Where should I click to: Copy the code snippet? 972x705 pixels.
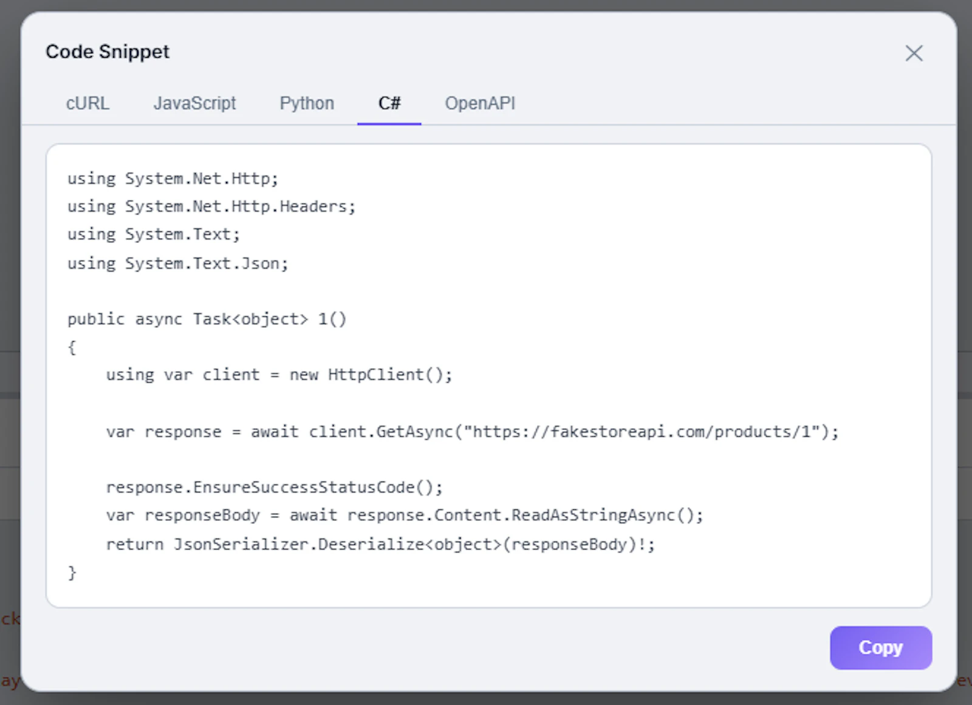[881, 648]
